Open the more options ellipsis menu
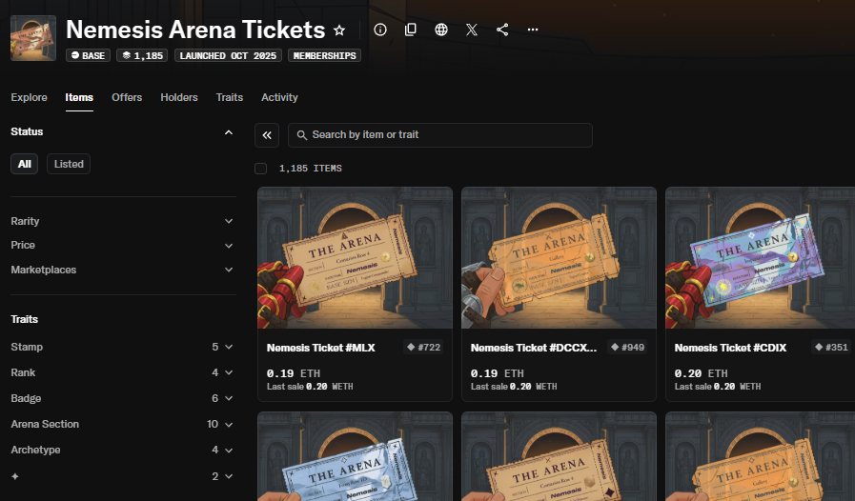855x501 pixels. (x=533, y=30)
